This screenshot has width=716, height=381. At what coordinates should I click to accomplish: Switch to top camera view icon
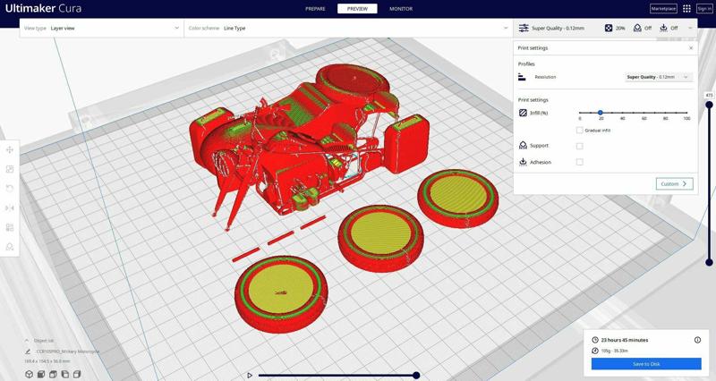point(53,374)
